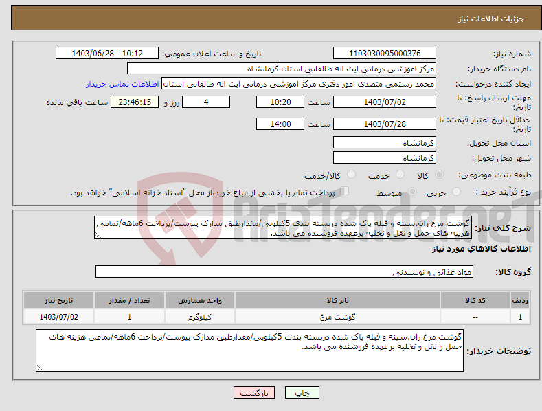
Task: Click the quantity cell showing 1
Action: click(x=129, y=317)
